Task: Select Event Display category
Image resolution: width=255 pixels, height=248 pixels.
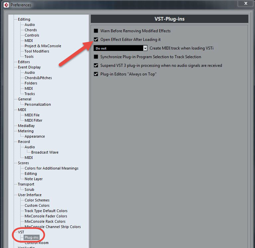Action: 29,67
